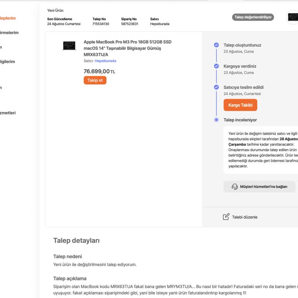Click the checkmark next to Kargoya verdiniz
Viewport: 298px width, 298px height.
(x=217, y=66)
